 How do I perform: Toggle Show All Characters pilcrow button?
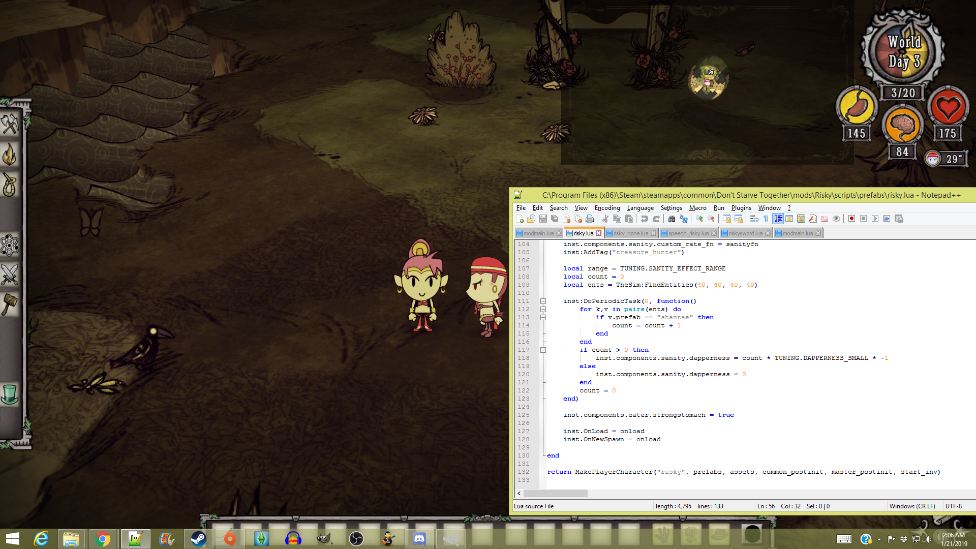click(766, 219)
